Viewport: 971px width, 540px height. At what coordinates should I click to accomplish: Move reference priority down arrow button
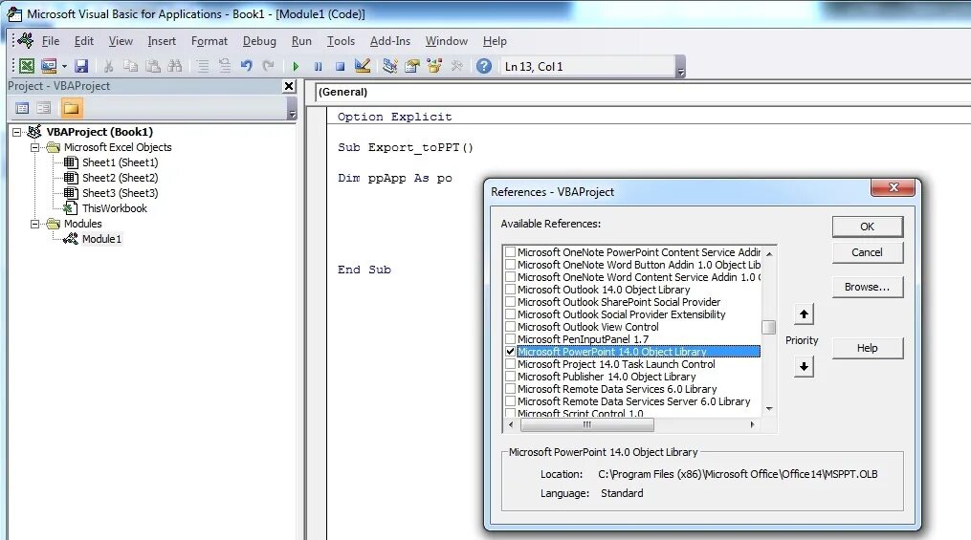[804, 367]
